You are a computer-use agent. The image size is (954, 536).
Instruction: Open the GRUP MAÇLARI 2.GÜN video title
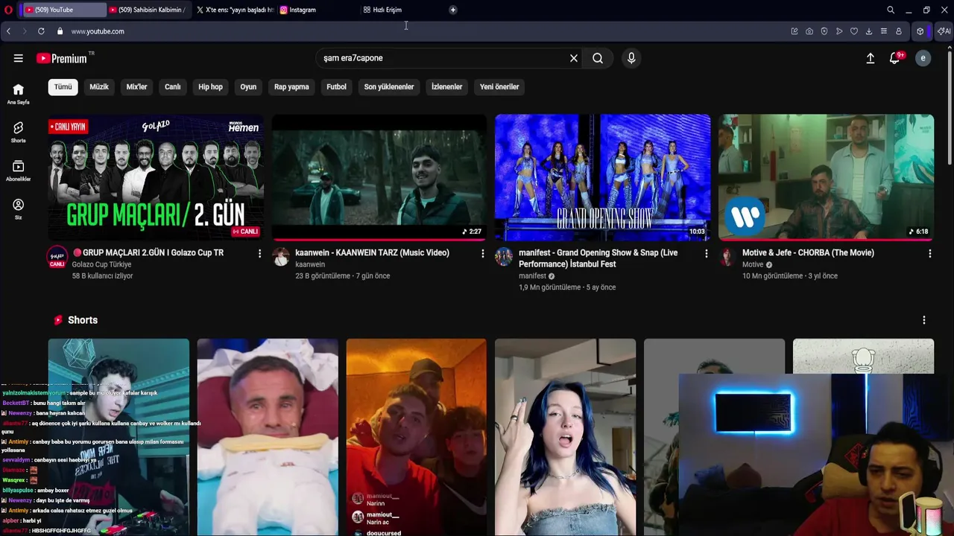pyautogui.click(x=148, y=253)
